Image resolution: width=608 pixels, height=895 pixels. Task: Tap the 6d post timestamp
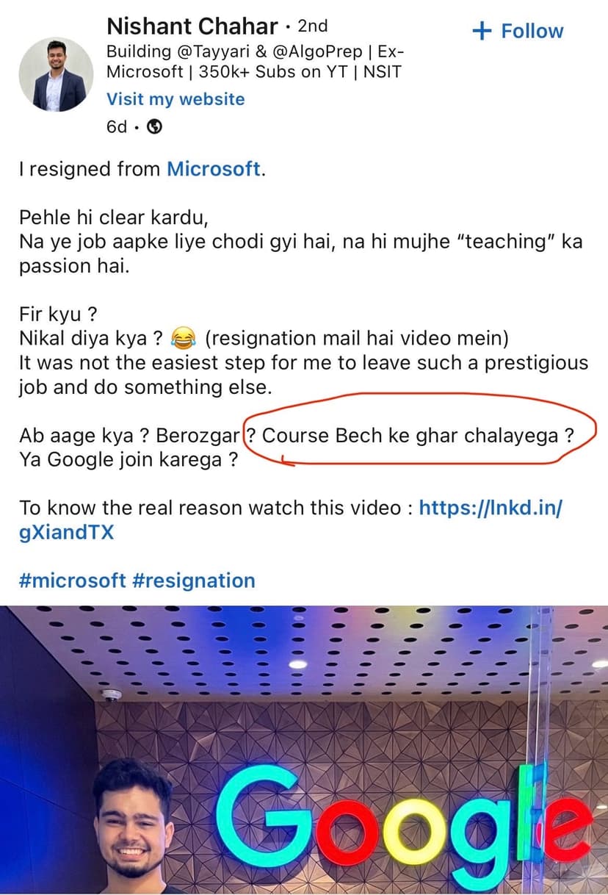117,126
